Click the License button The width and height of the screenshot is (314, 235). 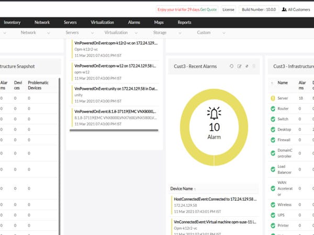click(x=228, y=9)
